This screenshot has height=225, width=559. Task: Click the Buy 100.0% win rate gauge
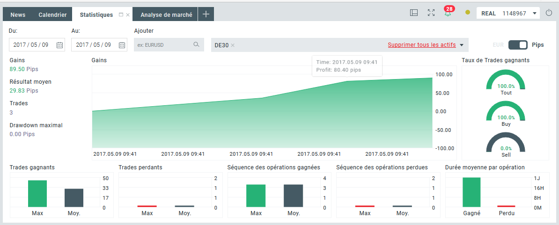tap(506, 114)
